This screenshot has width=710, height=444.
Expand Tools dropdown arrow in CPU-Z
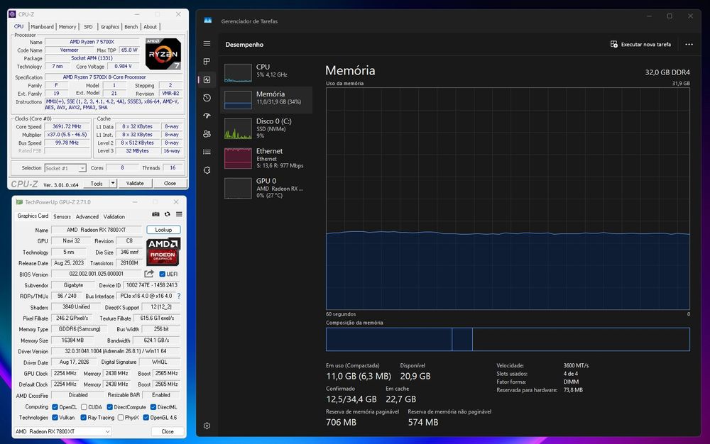[113, 183]
